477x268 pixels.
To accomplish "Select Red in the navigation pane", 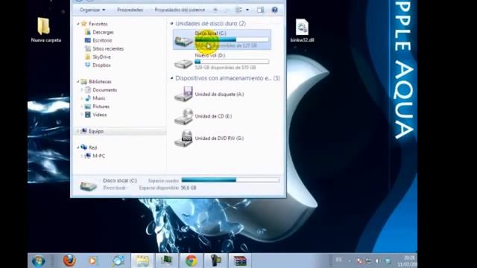I will (x=92, y=147).
